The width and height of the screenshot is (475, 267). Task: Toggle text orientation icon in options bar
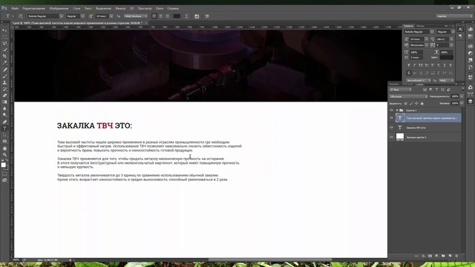click(x=21, y=16)
